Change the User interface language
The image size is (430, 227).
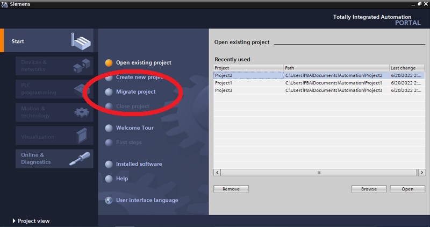coord(147,200)
